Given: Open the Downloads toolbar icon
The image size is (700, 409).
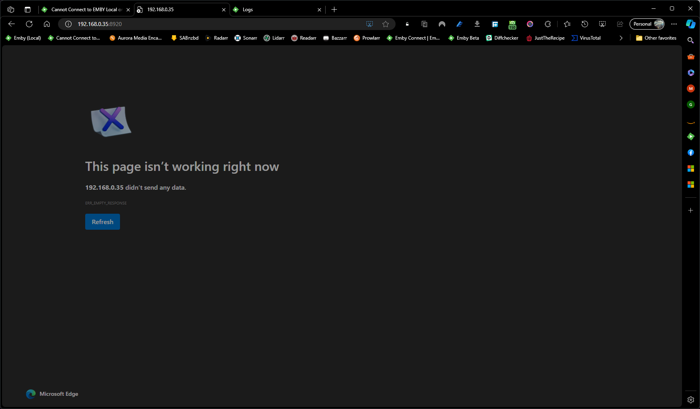Looking at the screenshot, I should (477, 24).
